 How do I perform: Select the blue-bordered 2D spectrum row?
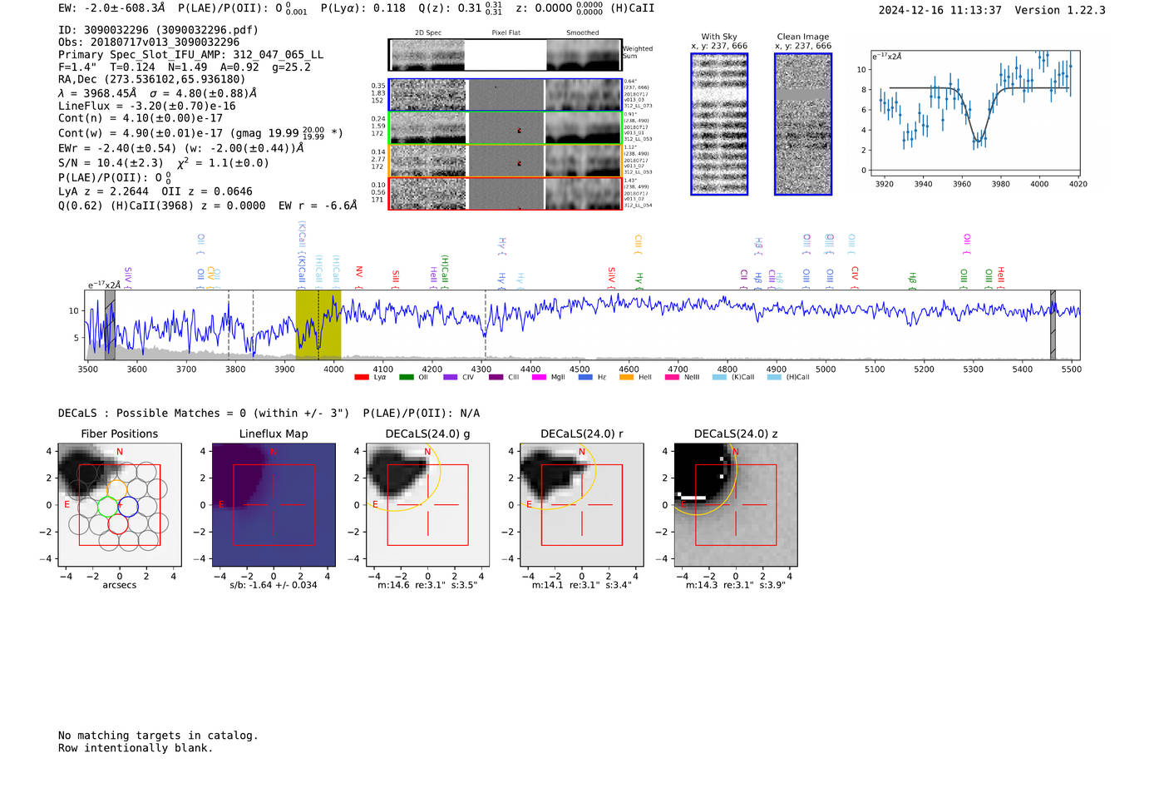coord(506,95)
